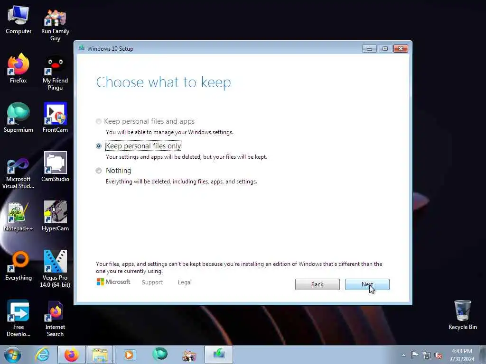Open the Windows Start menu orb
This screenshot has height=364, width=486.
[x=13, y=355]
